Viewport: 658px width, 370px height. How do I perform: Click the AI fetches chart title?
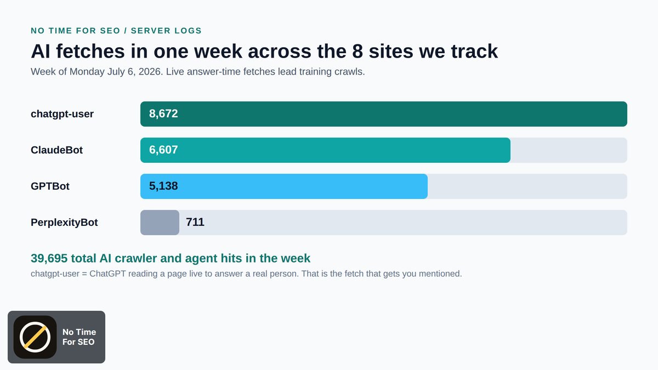pos(264,51)
